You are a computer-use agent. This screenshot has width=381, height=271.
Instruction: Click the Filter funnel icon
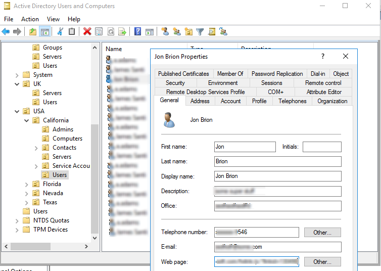[200, 31]
